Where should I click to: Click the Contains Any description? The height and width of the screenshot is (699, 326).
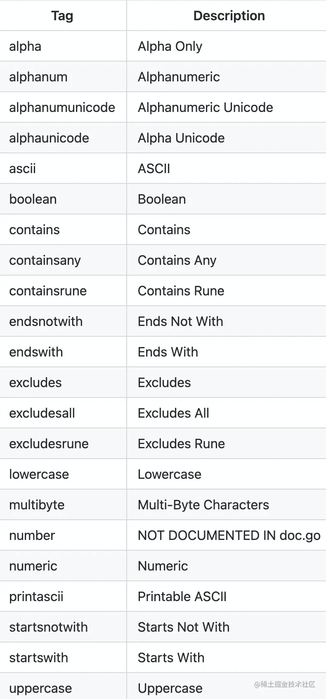(177, 260)
